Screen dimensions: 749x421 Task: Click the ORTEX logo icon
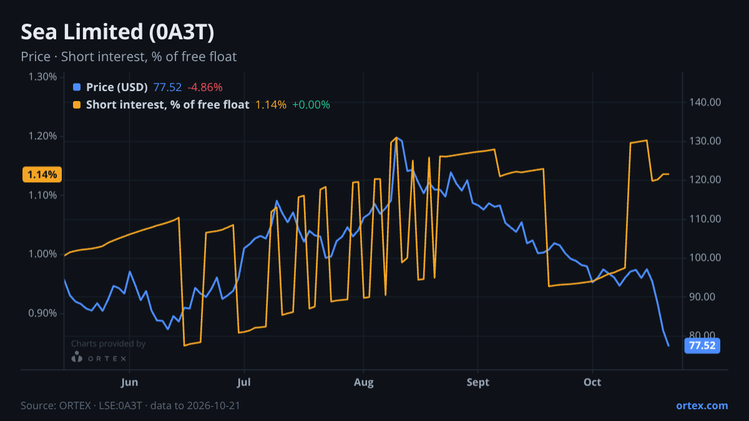point(77,358)
